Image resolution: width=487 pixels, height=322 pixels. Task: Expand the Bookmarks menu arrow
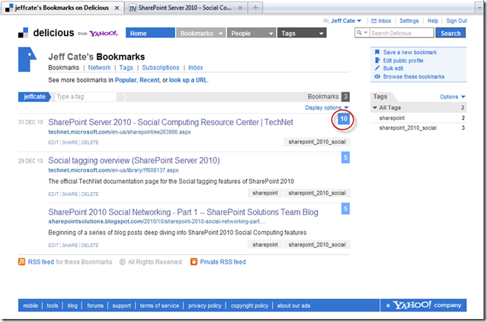point(220,34)
